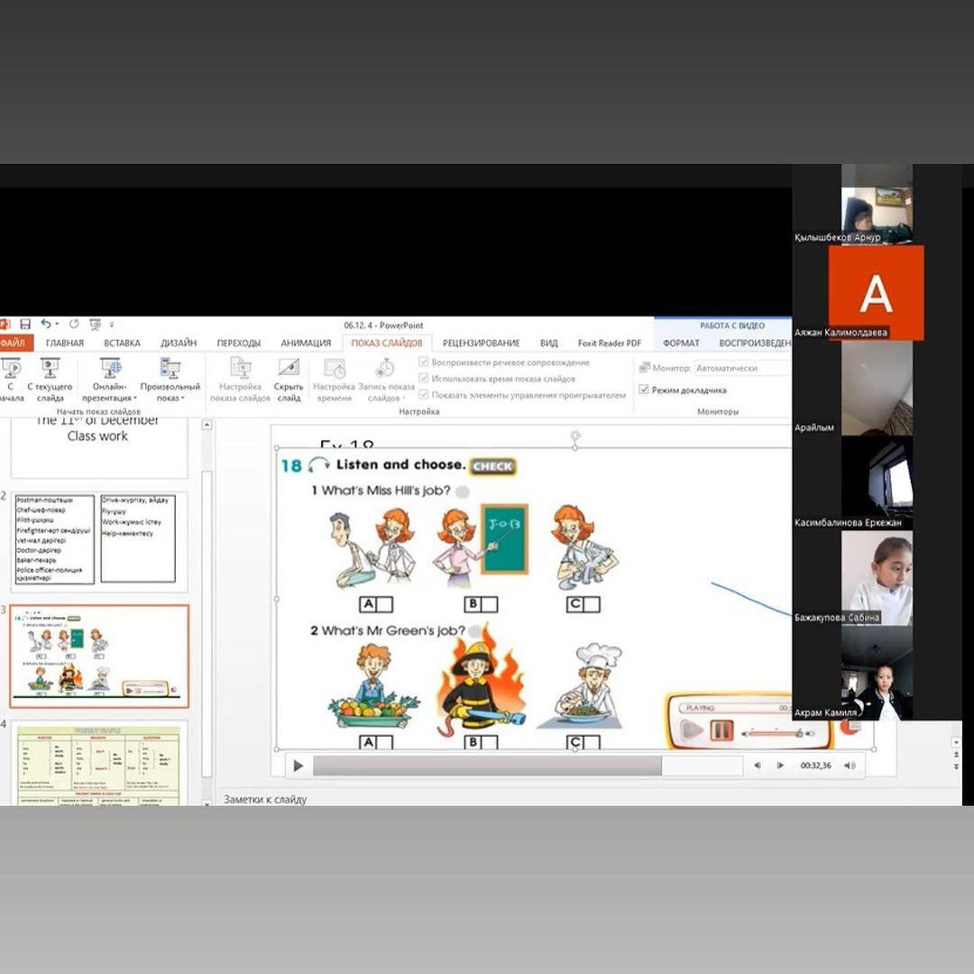Click the step forward button on media bar
The image size is (974, 974).
pyautogui.click(x=780, y=766)
